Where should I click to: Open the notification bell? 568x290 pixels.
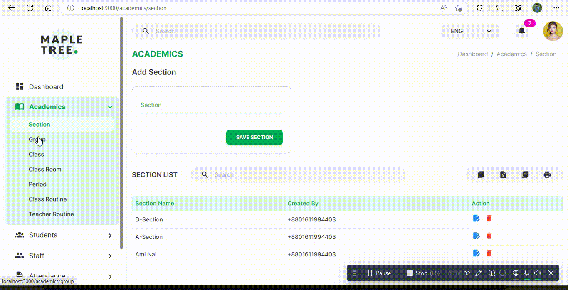click(x=522, y=31)
